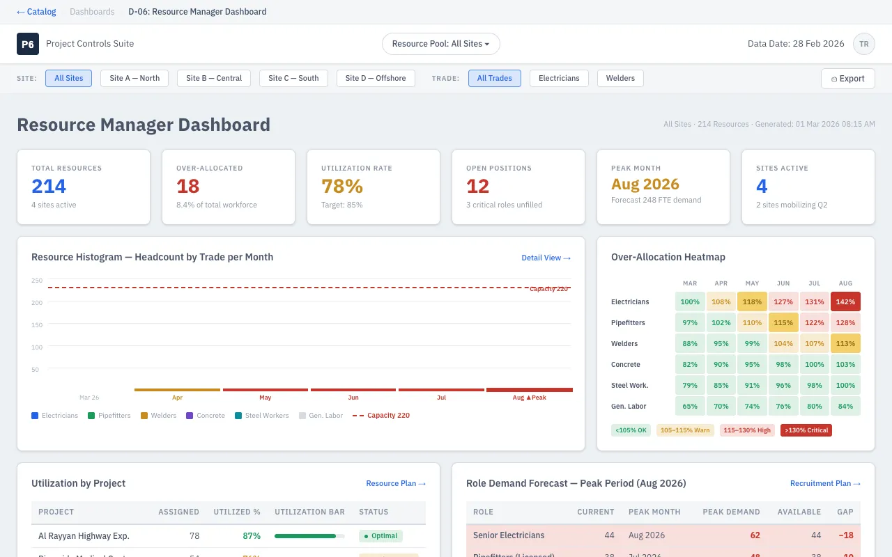Click the Gen. Labor legend marker
892x557 pixels.
tap(302, 416)
